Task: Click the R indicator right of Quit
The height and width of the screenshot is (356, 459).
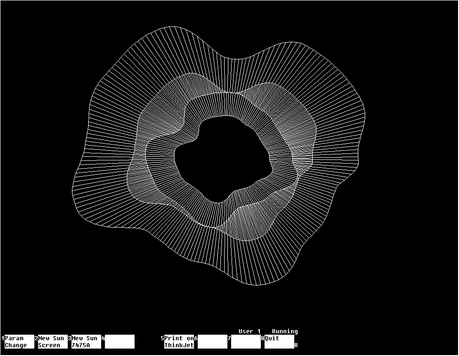Action: 296,345
